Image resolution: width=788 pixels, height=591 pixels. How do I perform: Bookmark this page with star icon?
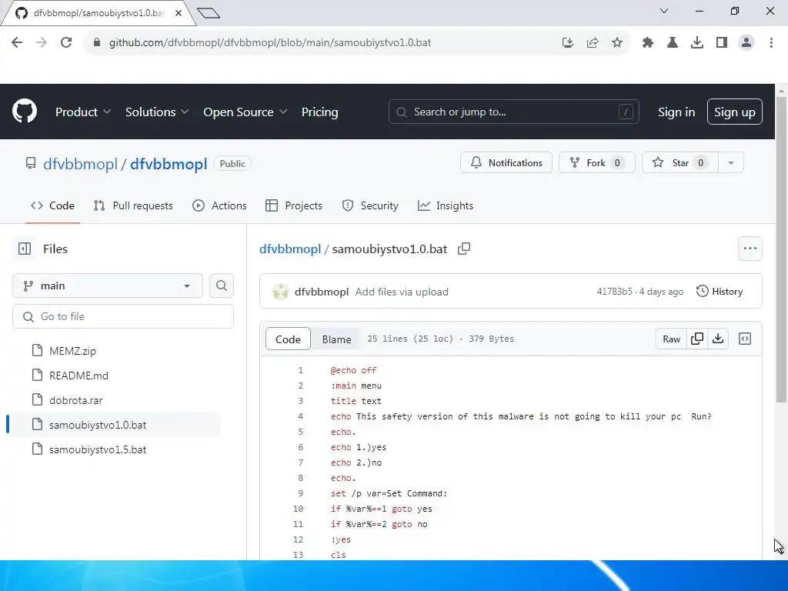tap(617, 43)
